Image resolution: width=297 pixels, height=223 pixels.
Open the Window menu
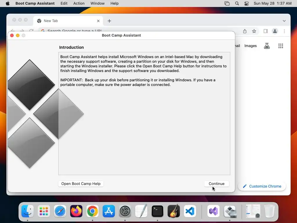point(97,3)
